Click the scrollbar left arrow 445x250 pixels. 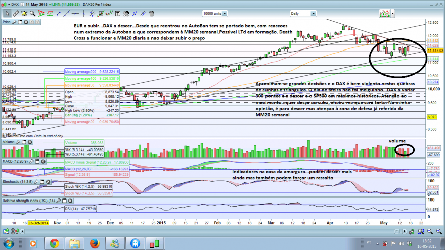22,232
